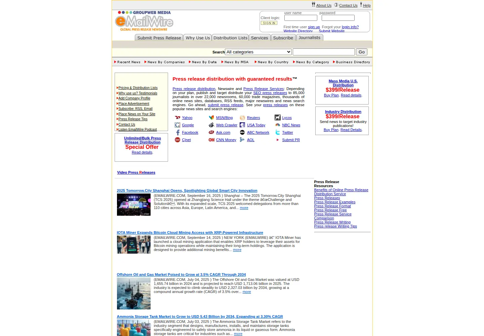Click more link under Offshore Oil article
The image size is (484, 336).
point(247,292)
